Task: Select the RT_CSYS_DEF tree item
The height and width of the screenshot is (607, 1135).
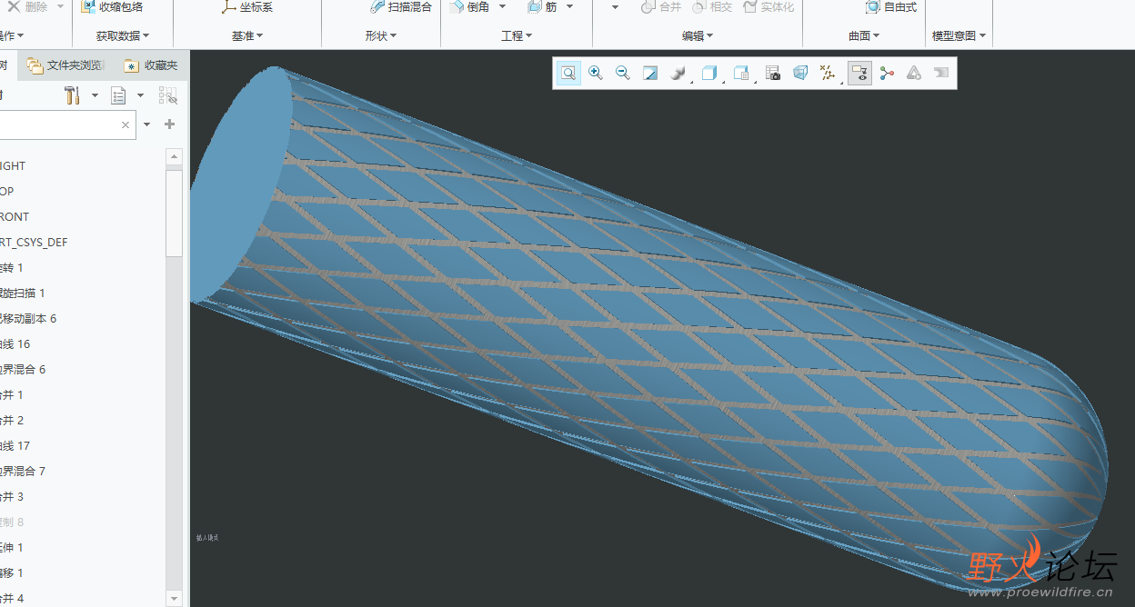Action: [x=35, y=243]
